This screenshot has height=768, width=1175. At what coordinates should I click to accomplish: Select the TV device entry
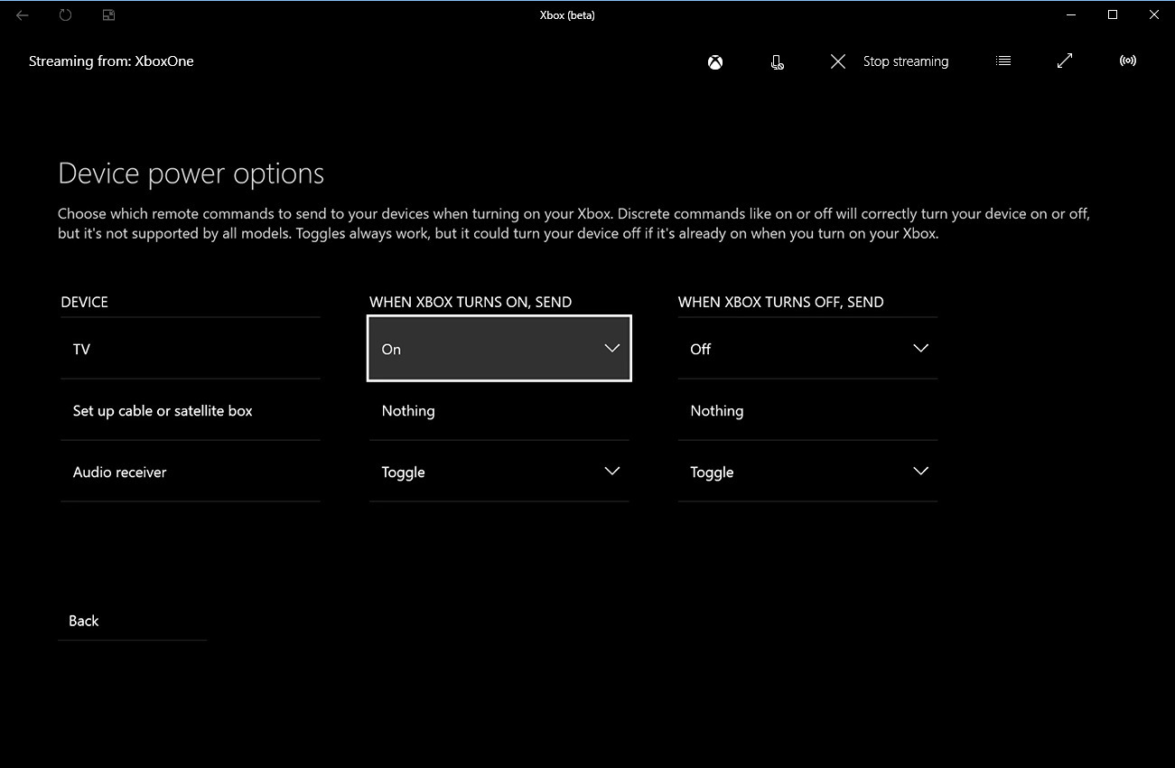pyautogui.click(x=190, y=349)
